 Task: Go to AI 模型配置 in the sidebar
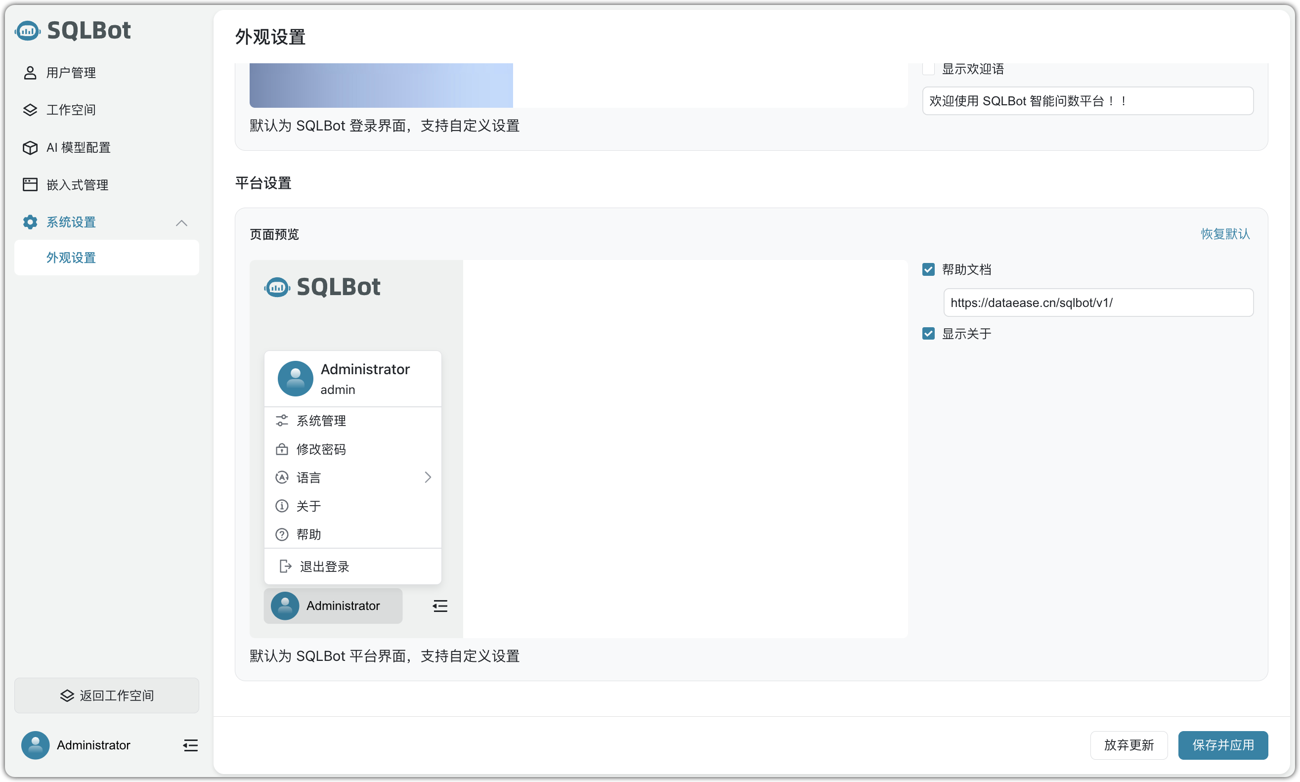tap(78, 147)
